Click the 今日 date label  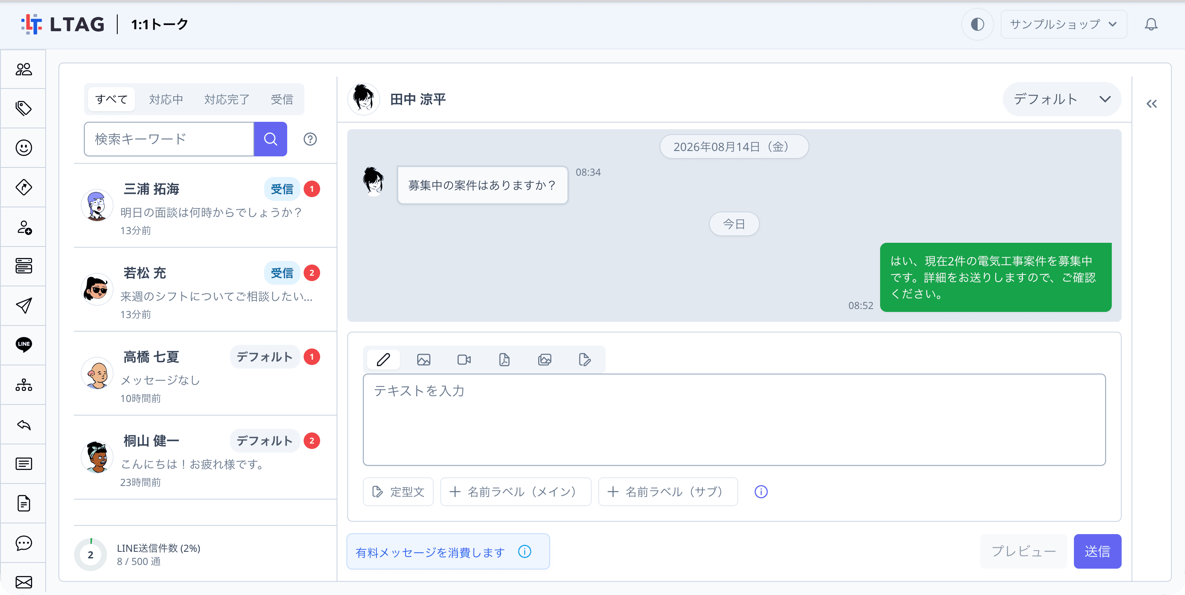tap(734, 224)
